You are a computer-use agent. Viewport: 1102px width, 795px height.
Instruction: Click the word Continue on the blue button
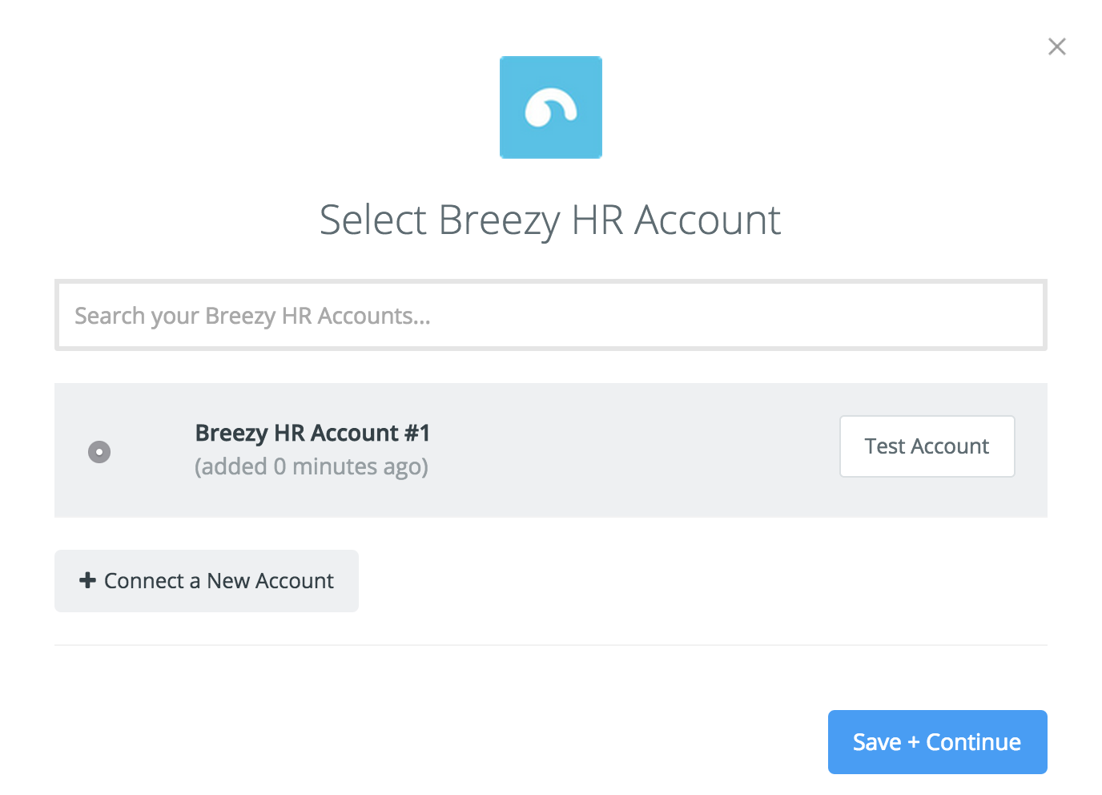click(x=973, y=742)
